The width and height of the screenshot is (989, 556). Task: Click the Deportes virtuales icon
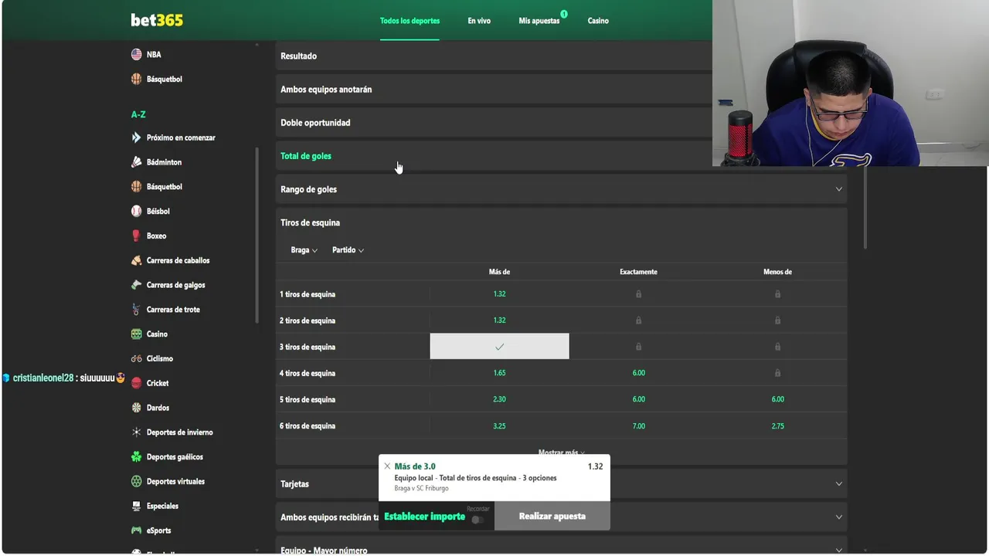click(x=136, y=481)
